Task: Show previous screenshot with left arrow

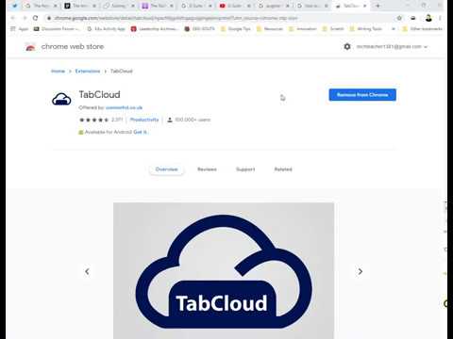Action: tap(87, 271)
